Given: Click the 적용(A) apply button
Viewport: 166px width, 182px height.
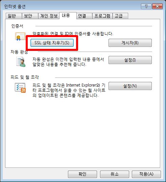Looking at the screenshot, I should coord(146,174).
